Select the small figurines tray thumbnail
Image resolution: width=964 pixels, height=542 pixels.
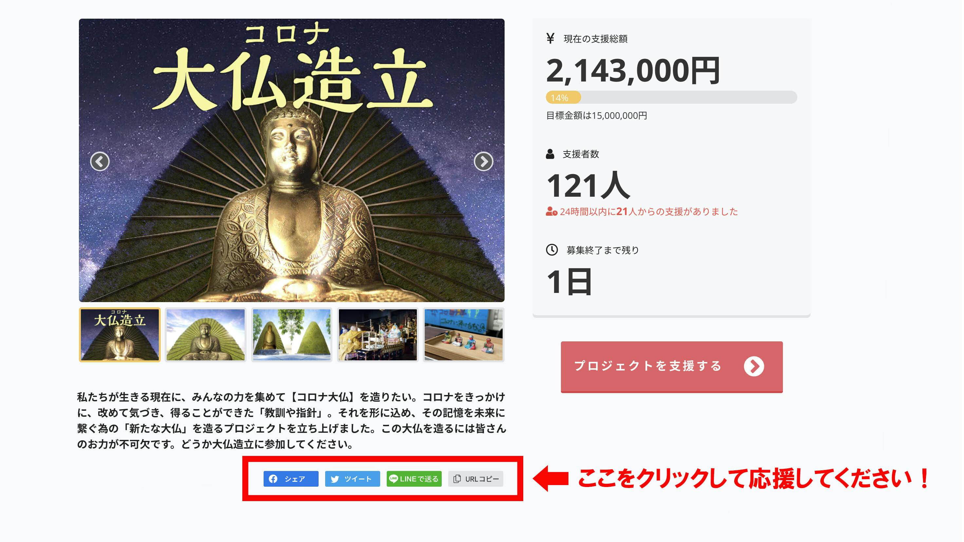click(x=464, y=335)
